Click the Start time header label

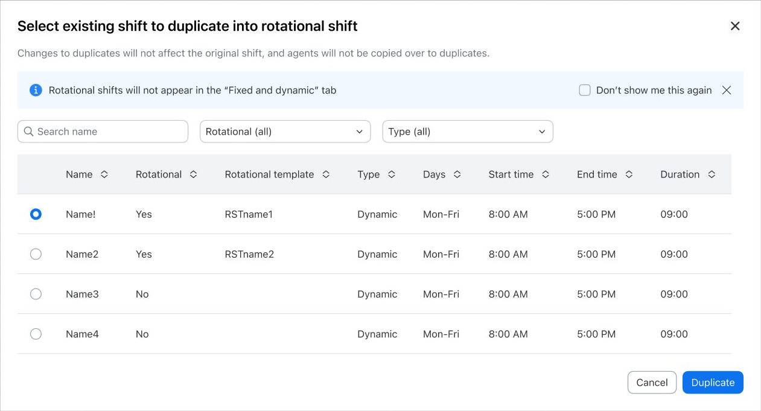(511, 174)
